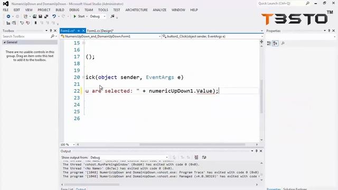
Task: Open the Debug configuration dropdown
Action: (98, 16)
